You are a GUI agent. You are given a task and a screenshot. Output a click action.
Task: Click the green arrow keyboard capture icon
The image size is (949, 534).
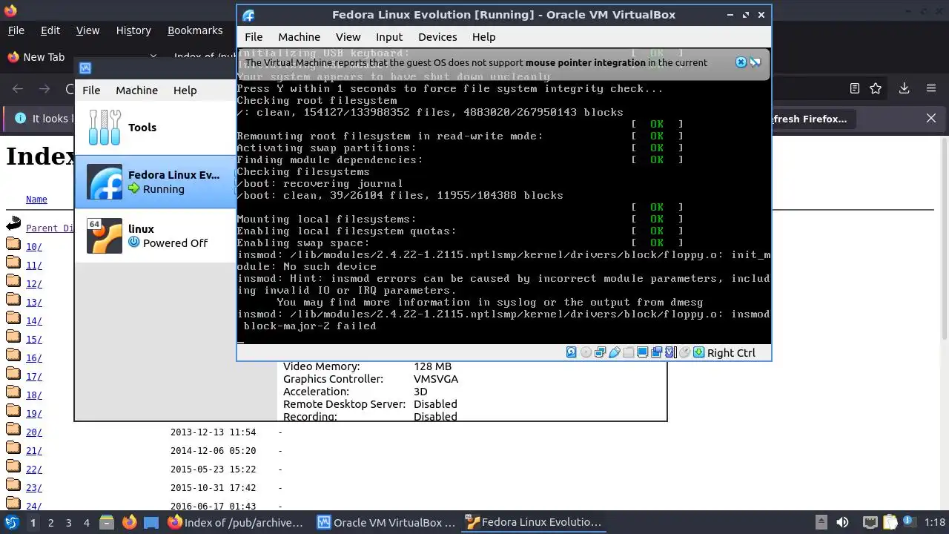point(698,352)
